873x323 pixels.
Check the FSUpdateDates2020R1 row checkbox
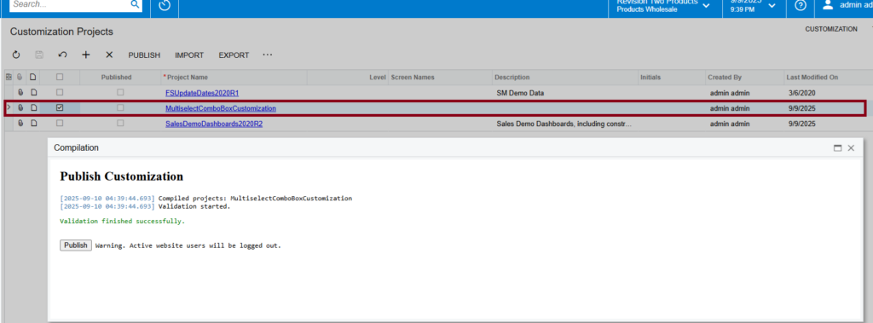click(60, 92)
